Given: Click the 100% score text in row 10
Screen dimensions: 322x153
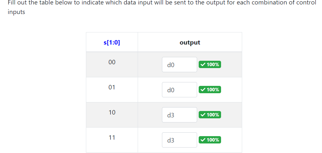Looking at the screenshot, I should click(213, 115).
